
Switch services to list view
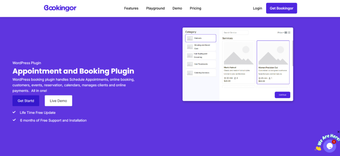click(x=289, y=33)
